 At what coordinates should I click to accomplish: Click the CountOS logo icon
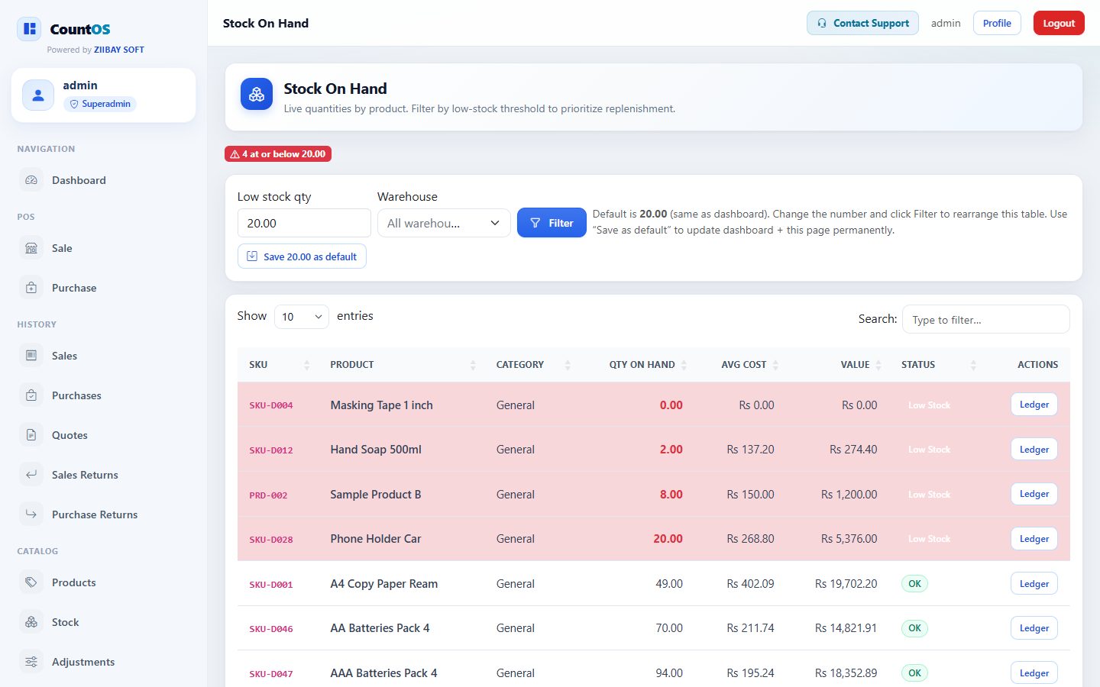point(30,29)
